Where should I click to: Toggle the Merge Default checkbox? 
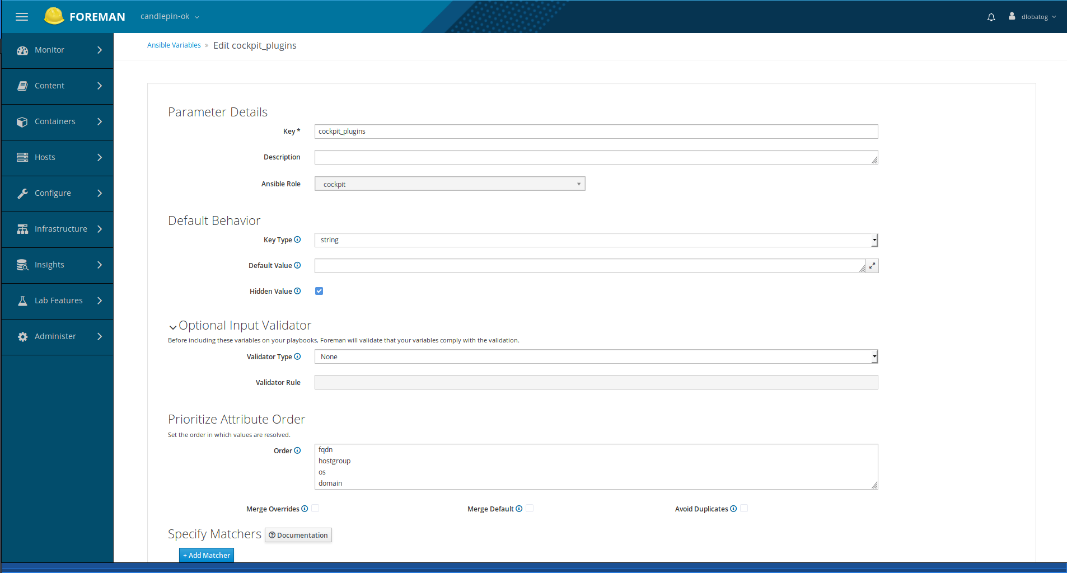click(x=530, y=508)
